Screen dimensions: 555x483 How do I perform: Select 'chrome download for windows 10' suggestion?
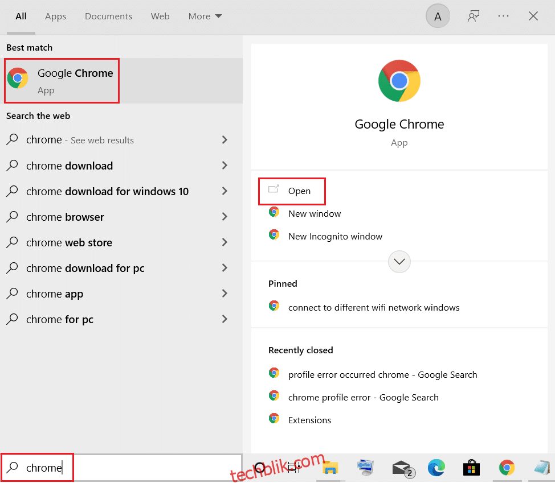[x=108, y=192]
